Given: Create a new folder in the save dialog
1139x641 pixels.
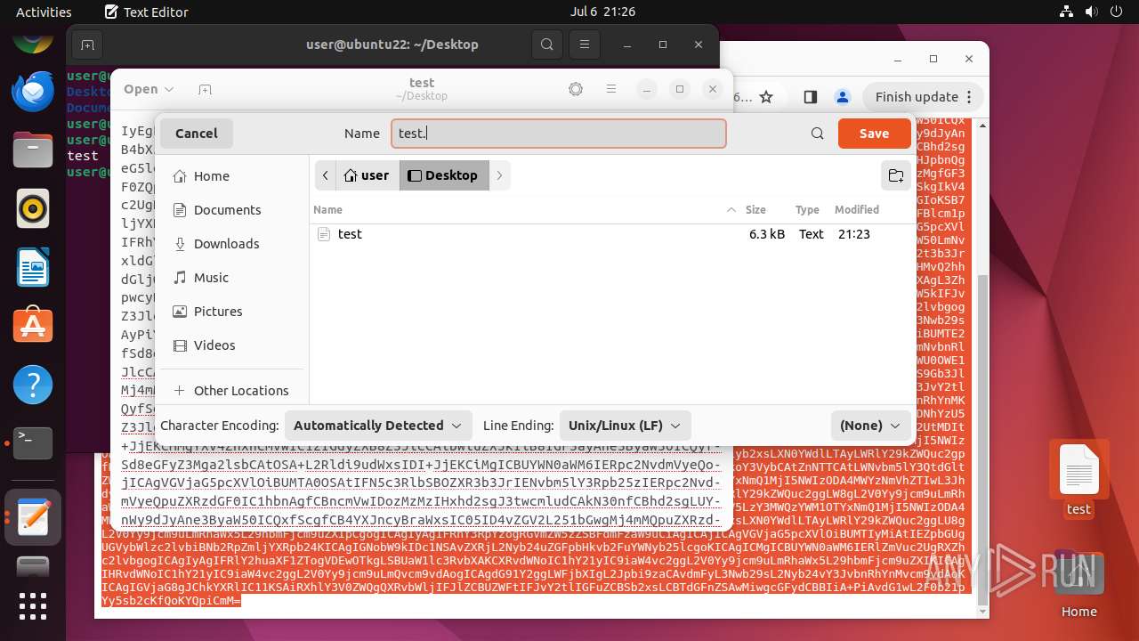Looking at the screenshot, I should pyautogui.click(x=896, y=175).
